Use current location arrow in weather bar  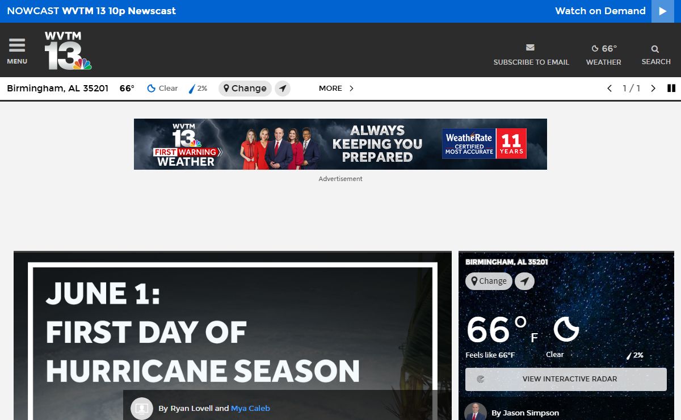[x=283, y=89]
